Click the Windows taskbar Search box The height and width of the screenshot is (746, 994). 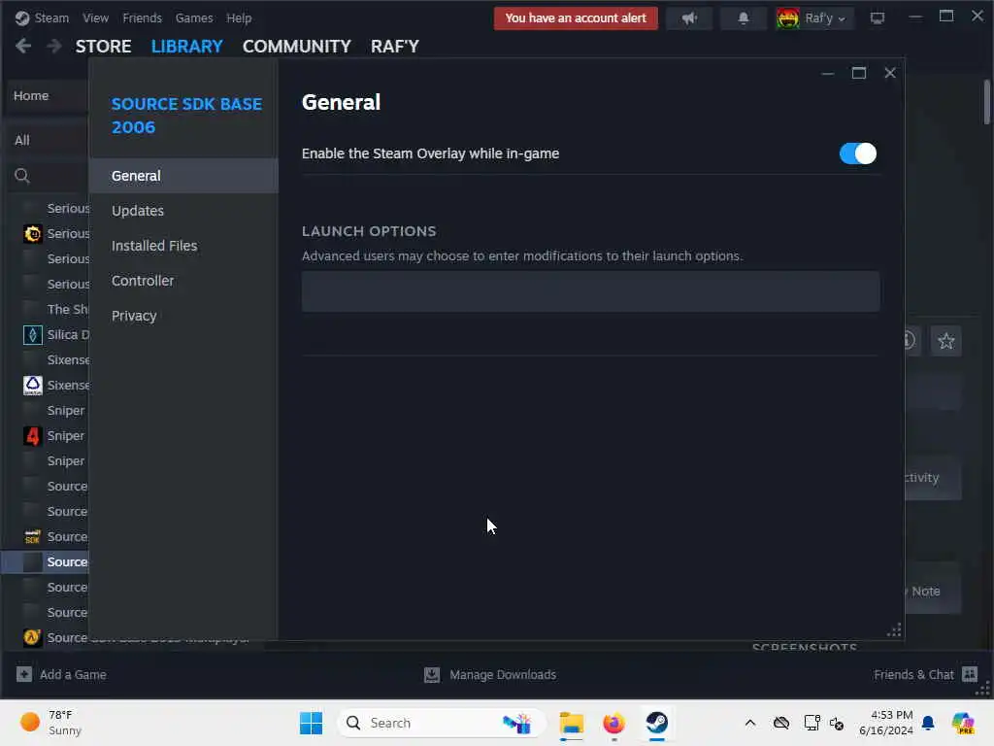click(442, 723)
